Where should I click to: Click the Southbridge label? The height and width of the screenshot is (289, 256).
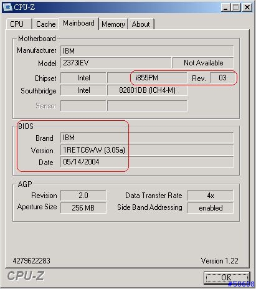pos(39,91)
